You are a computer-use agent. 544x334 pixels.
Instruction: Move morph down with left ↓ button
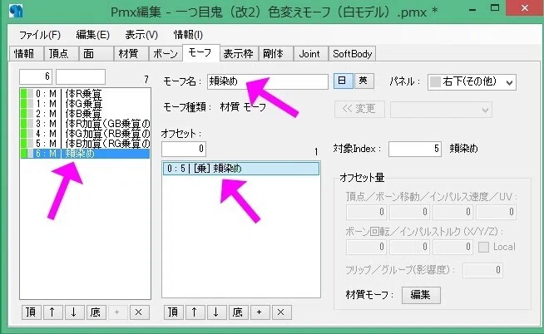click(x=74, y=312)
